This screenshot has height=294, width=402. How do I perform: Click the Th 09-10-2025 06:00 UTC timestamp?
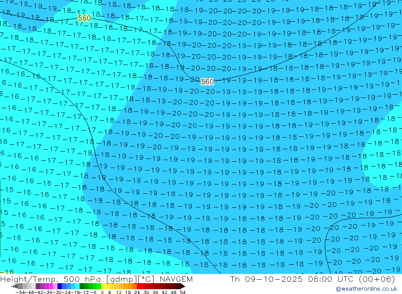click(x=312, y=279)
